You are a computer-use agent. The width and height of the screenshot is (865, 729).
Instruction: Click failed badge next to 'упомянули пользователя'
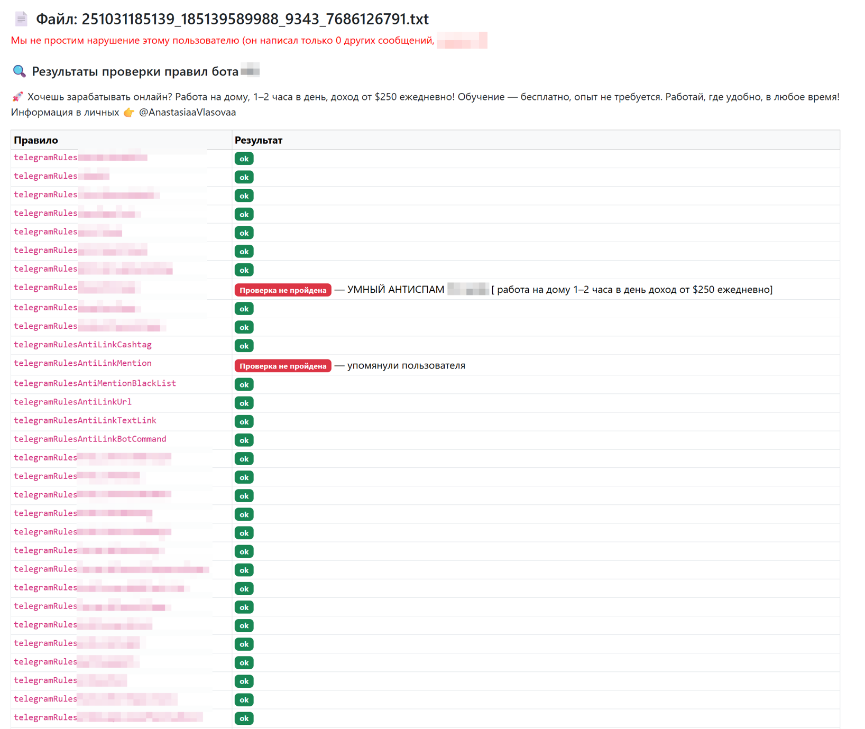tap(283, 366)
